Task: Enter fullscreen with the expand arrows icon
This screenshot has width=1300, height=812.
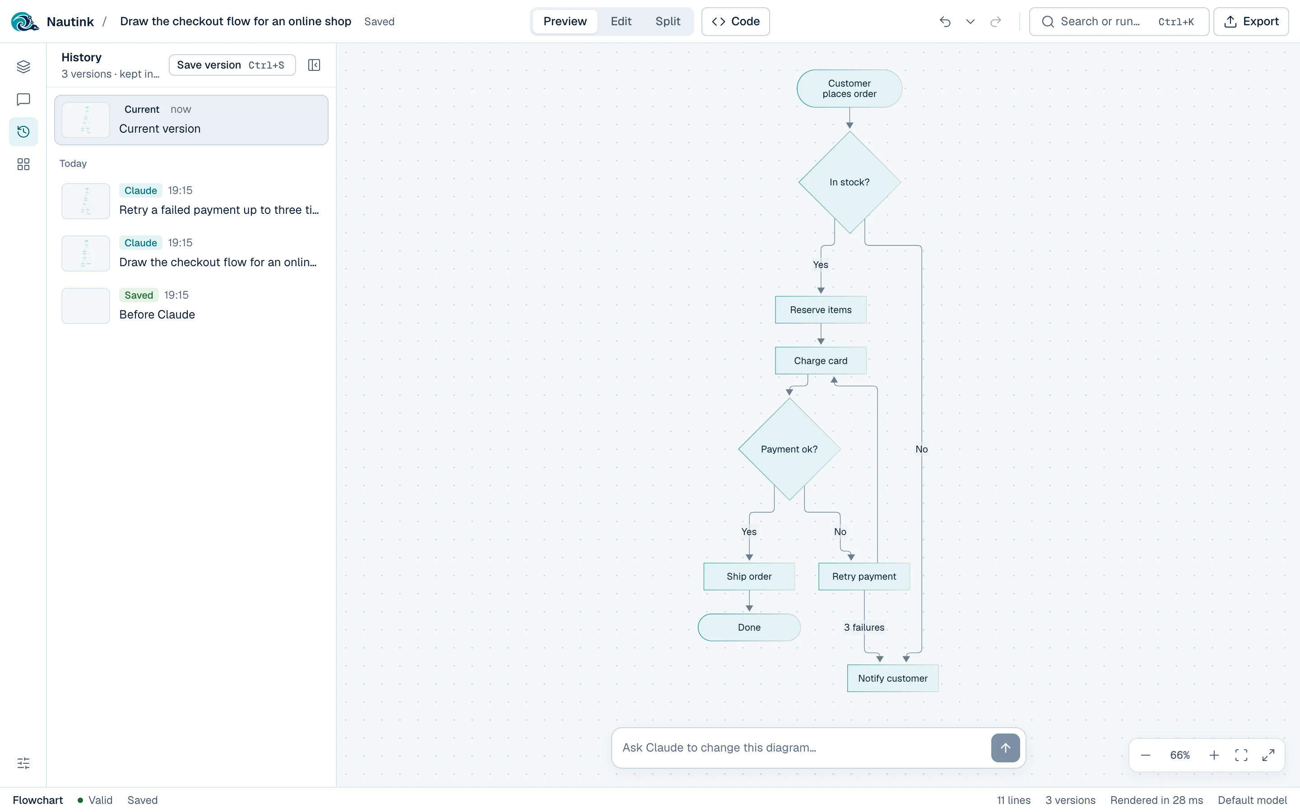Action: [1268, 755]
